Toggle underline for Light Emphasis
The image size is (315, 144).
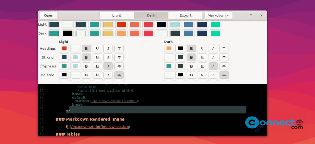[97, 66]
